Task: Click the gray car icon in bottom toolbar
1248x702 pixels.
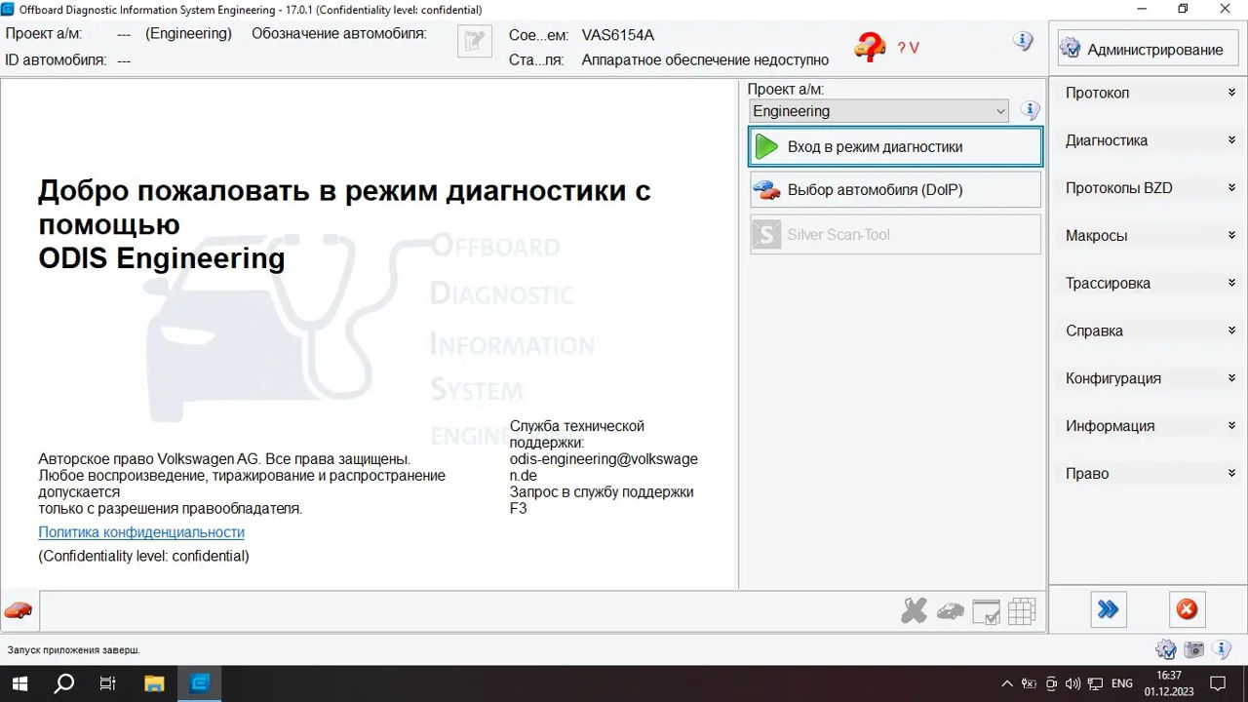Action: [x=950, y=611]
